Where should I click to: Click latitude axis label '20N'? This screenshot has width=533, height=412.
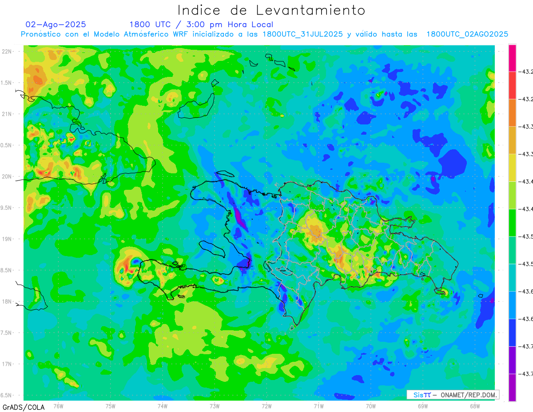pyautogui.click(x=7, y=176)
